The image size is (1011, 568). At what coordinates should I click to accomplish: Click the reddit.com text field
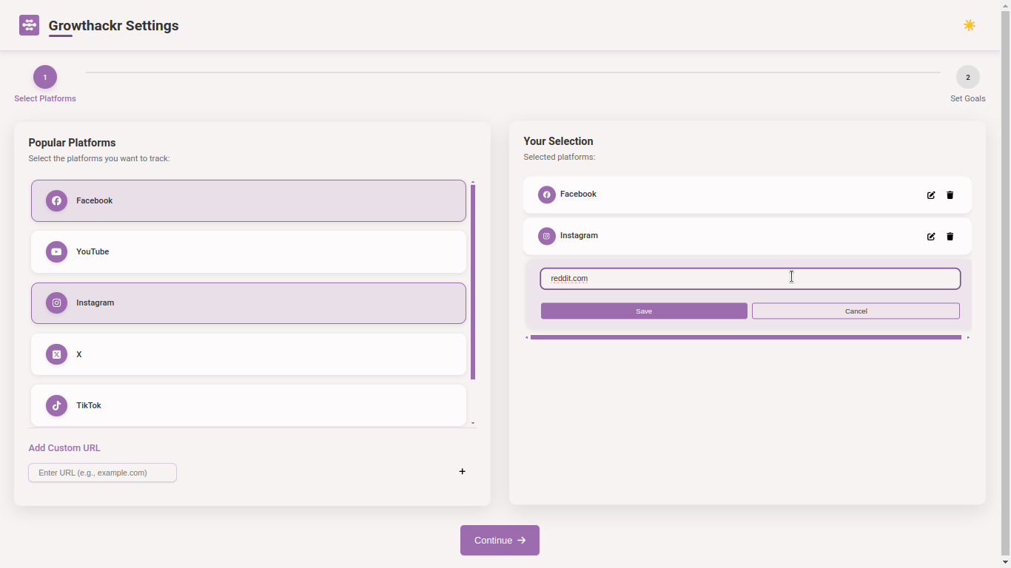pyautogui.click(x=750, y=279)
